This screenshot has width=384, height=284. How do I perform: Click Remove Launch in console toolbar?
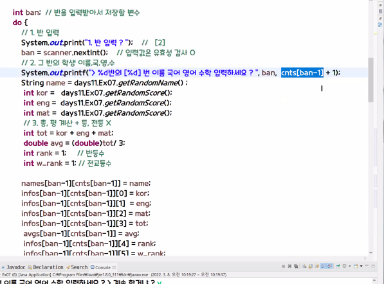pos(289,266)
